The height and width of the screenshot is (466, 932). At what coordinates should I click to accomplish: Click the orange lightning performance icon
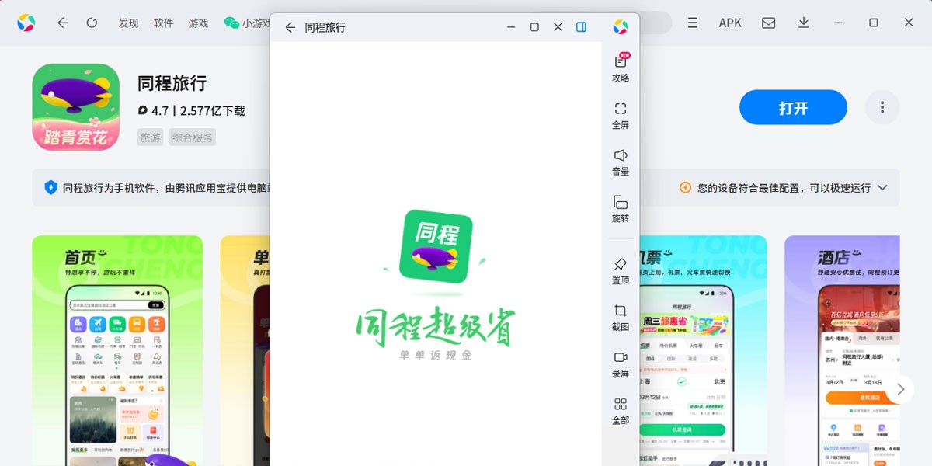(685, 187)
